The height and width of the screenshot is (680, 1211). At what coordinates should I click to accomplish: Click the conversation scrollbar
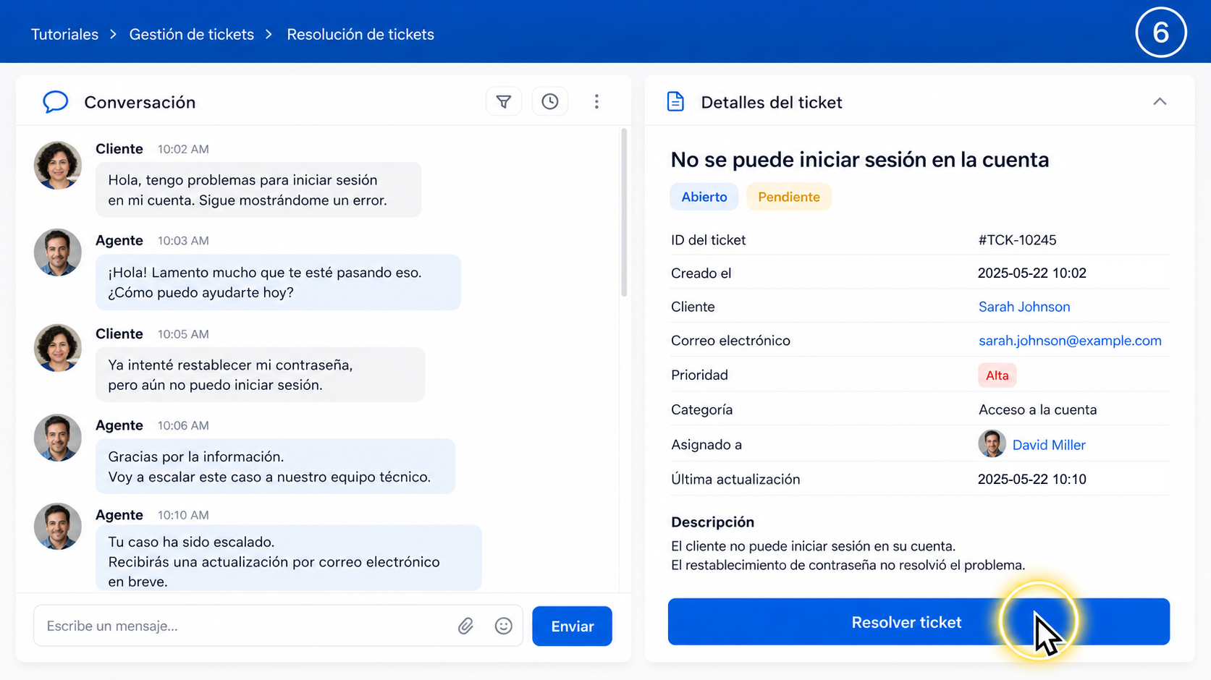coord(624,213)
